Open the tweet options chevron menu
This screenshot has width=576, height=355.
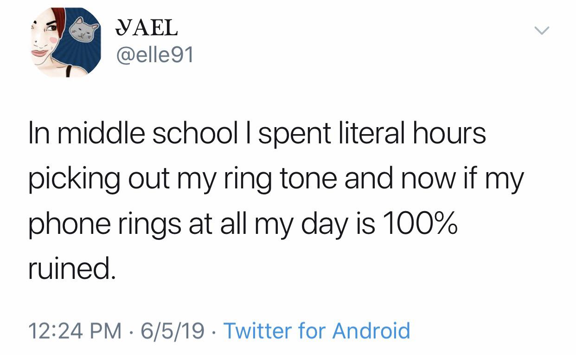541,31
